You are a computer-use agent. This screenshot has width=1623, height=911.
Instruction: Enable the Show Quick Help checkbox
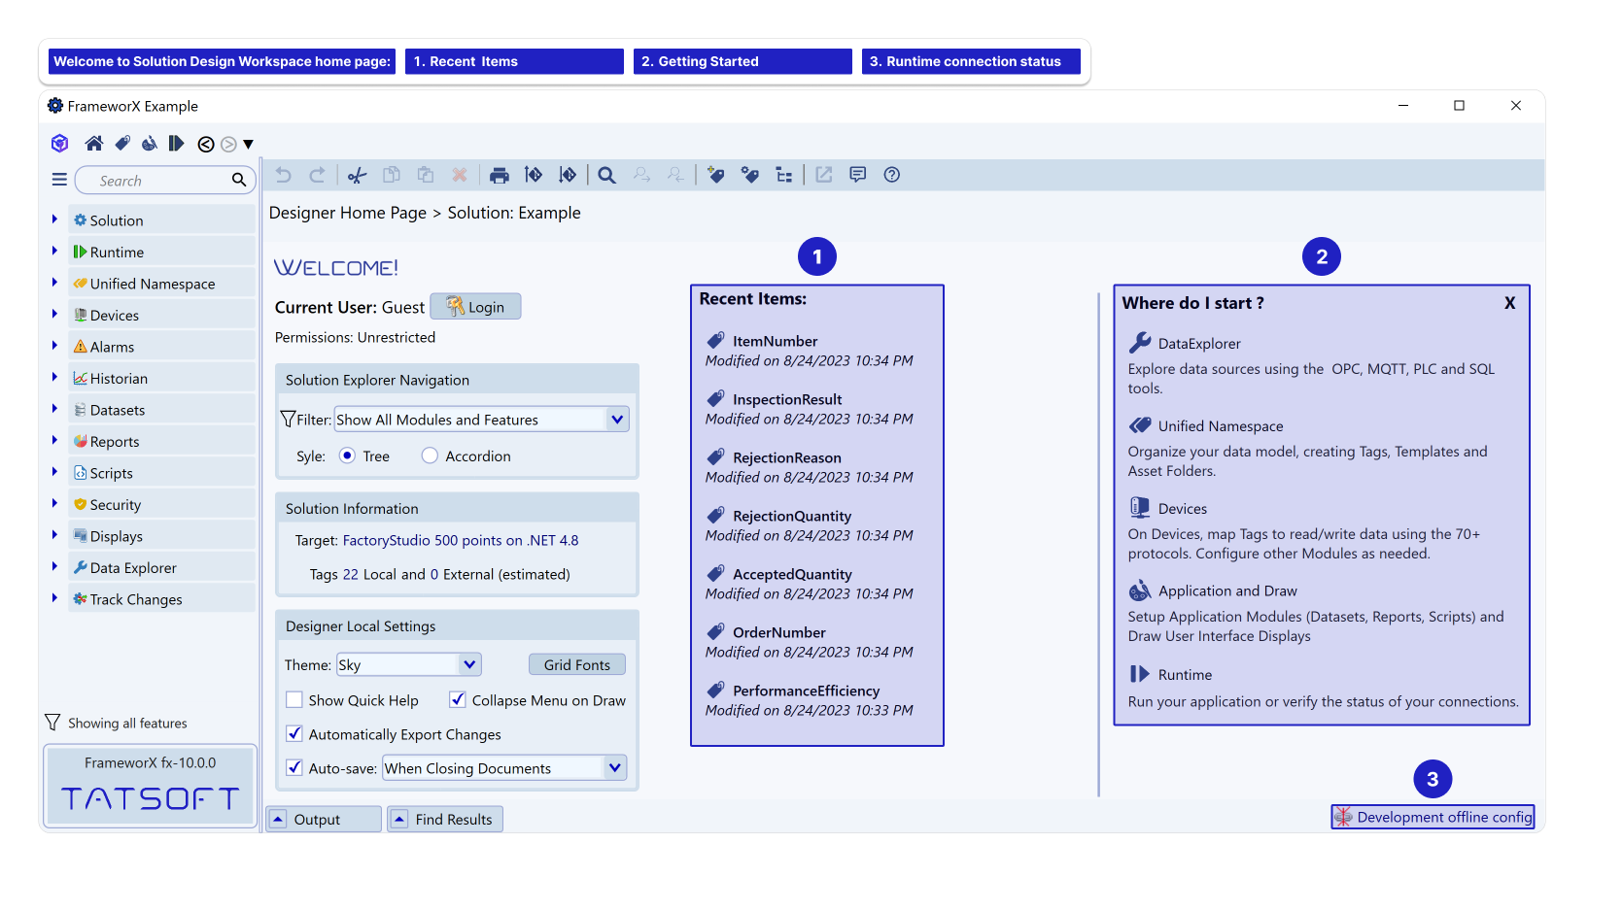coord(294,699)
